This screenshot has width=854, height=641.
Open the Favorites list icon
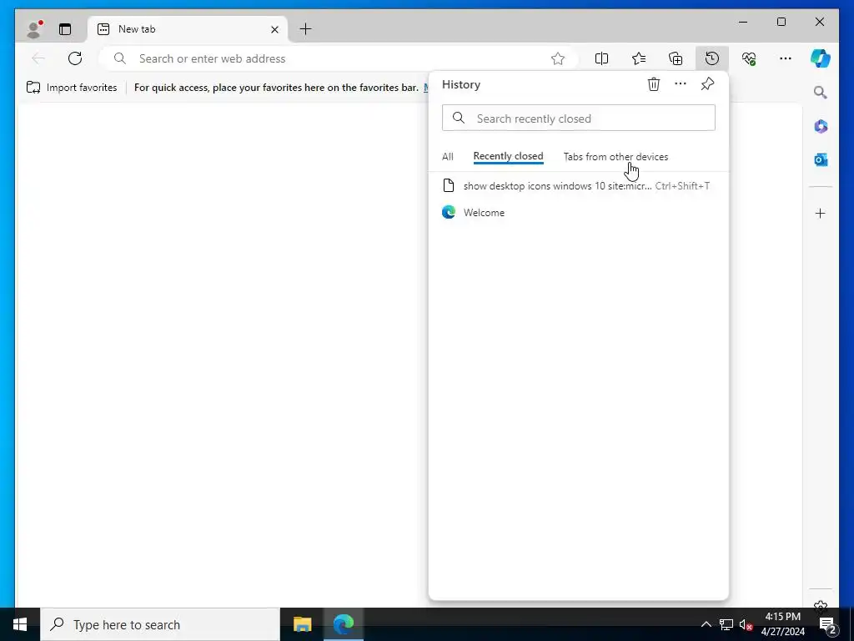639,58
